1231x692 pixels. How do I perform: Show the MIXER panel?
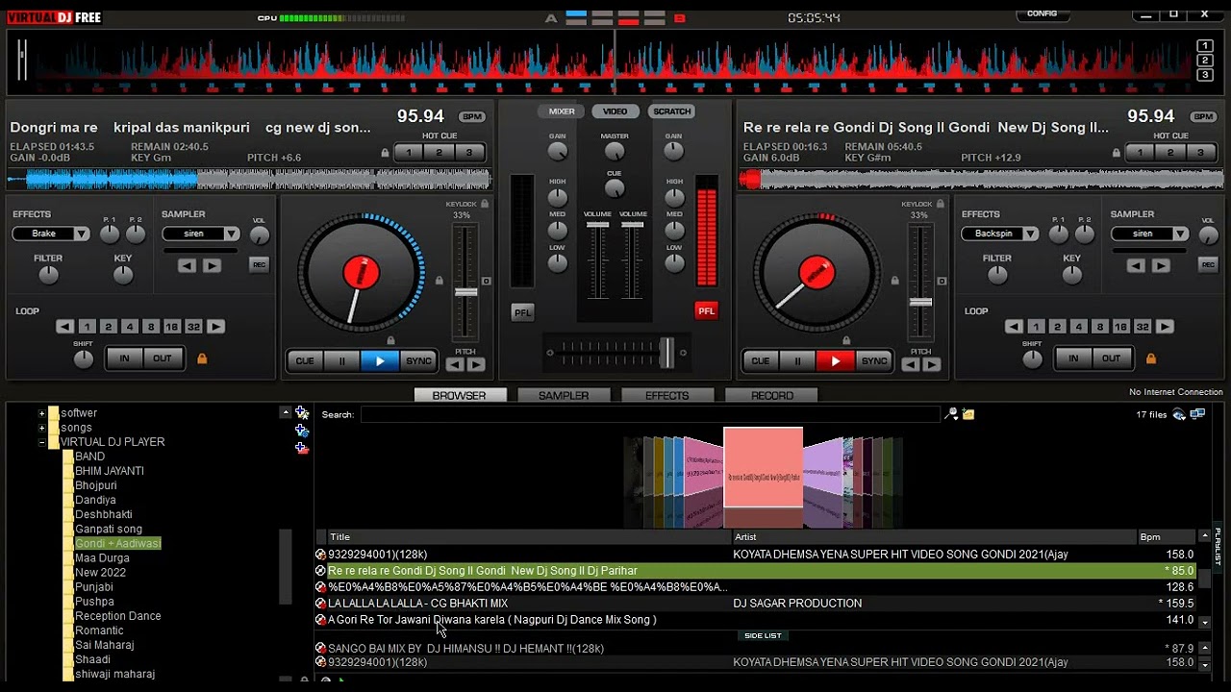pyautogui.click(x=562, y=111)
